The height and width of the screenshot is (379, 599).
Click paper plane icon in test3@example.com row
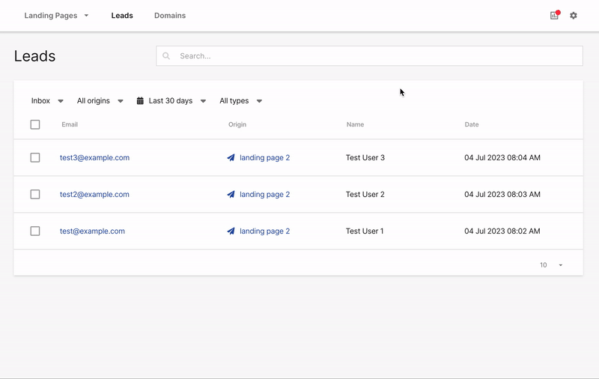pyautogui.click(x=231, y=158)
